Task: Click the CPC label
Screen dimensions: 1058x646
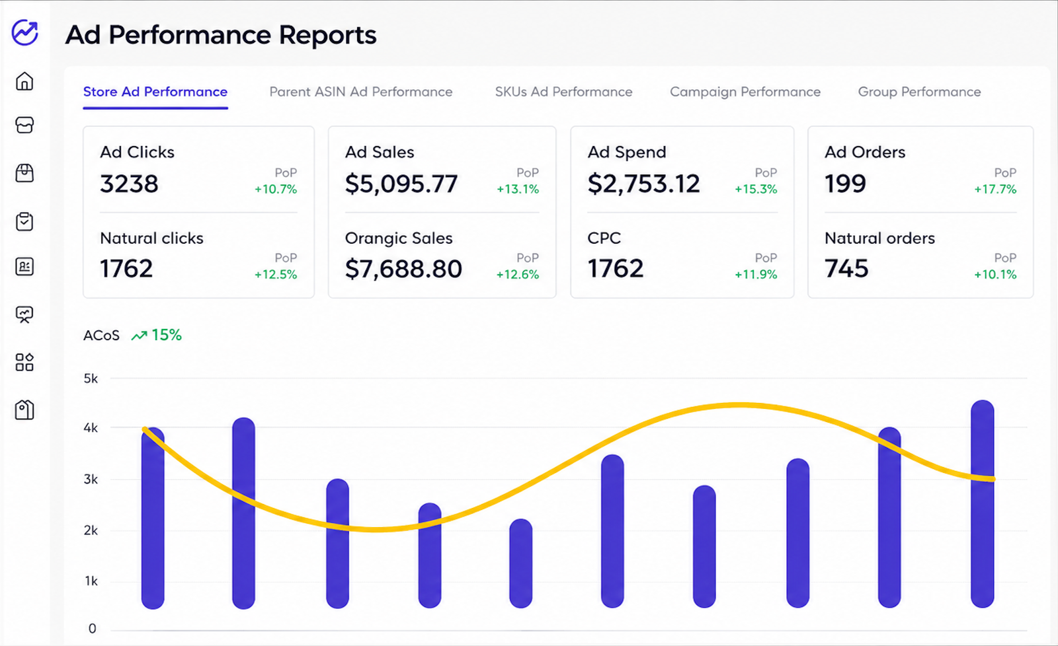Action: coord(604,238)
